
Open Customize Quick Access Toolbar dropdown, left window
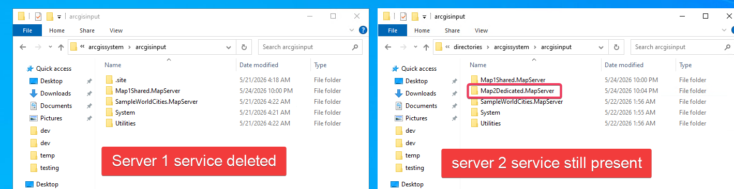pyautogui.click(x=59, y=17)
